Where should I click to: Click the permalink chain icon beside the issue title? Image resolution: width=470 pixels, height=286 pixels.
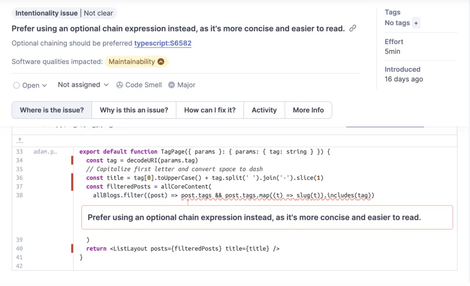(x=353, y=28)
